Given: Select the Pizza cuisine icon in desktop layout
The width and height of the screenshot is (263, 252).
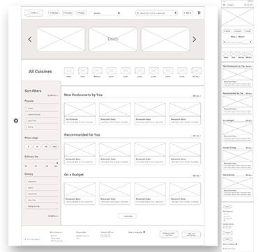Looking at the screenshot, I should (83, 70).
